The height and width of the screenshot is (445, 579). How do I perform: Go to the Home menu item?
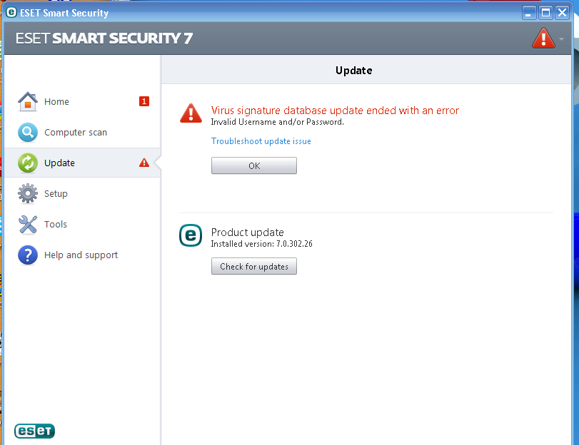56,101
